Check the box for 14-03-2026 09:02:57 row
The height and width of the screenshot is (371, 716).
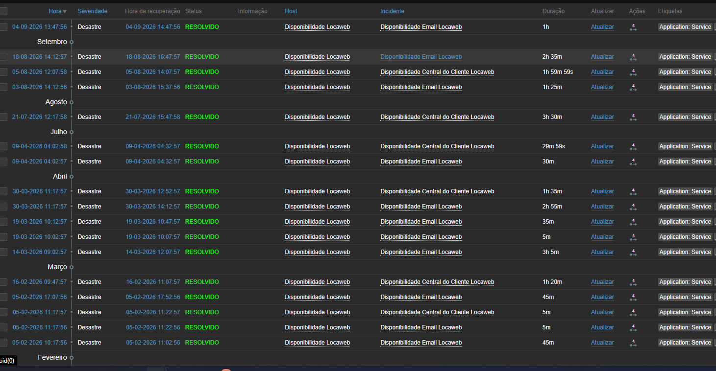pyautogui.click(x=3, y=252)
